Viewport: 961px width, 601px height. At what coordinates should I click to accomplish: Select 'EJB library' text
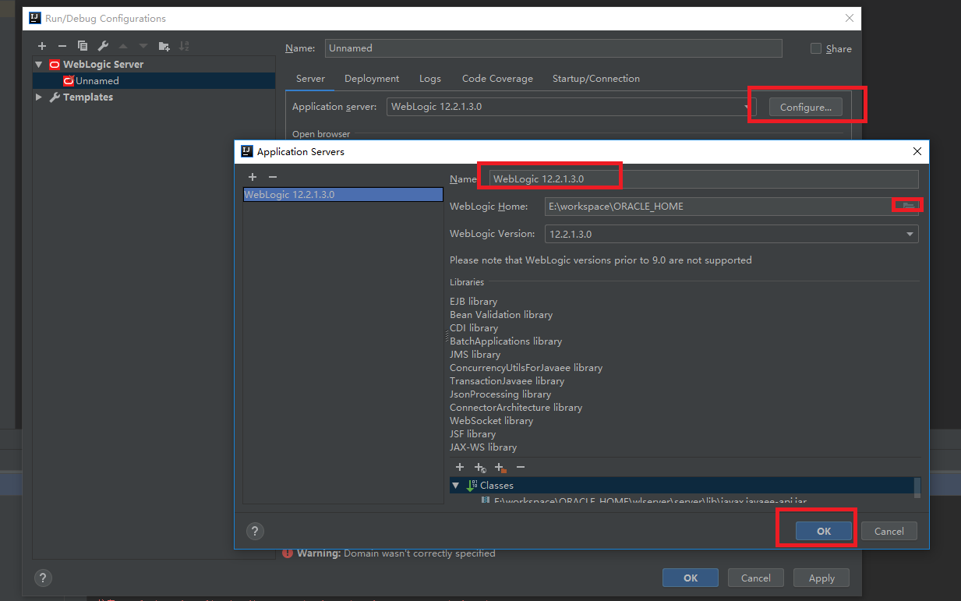click(473, 302)
